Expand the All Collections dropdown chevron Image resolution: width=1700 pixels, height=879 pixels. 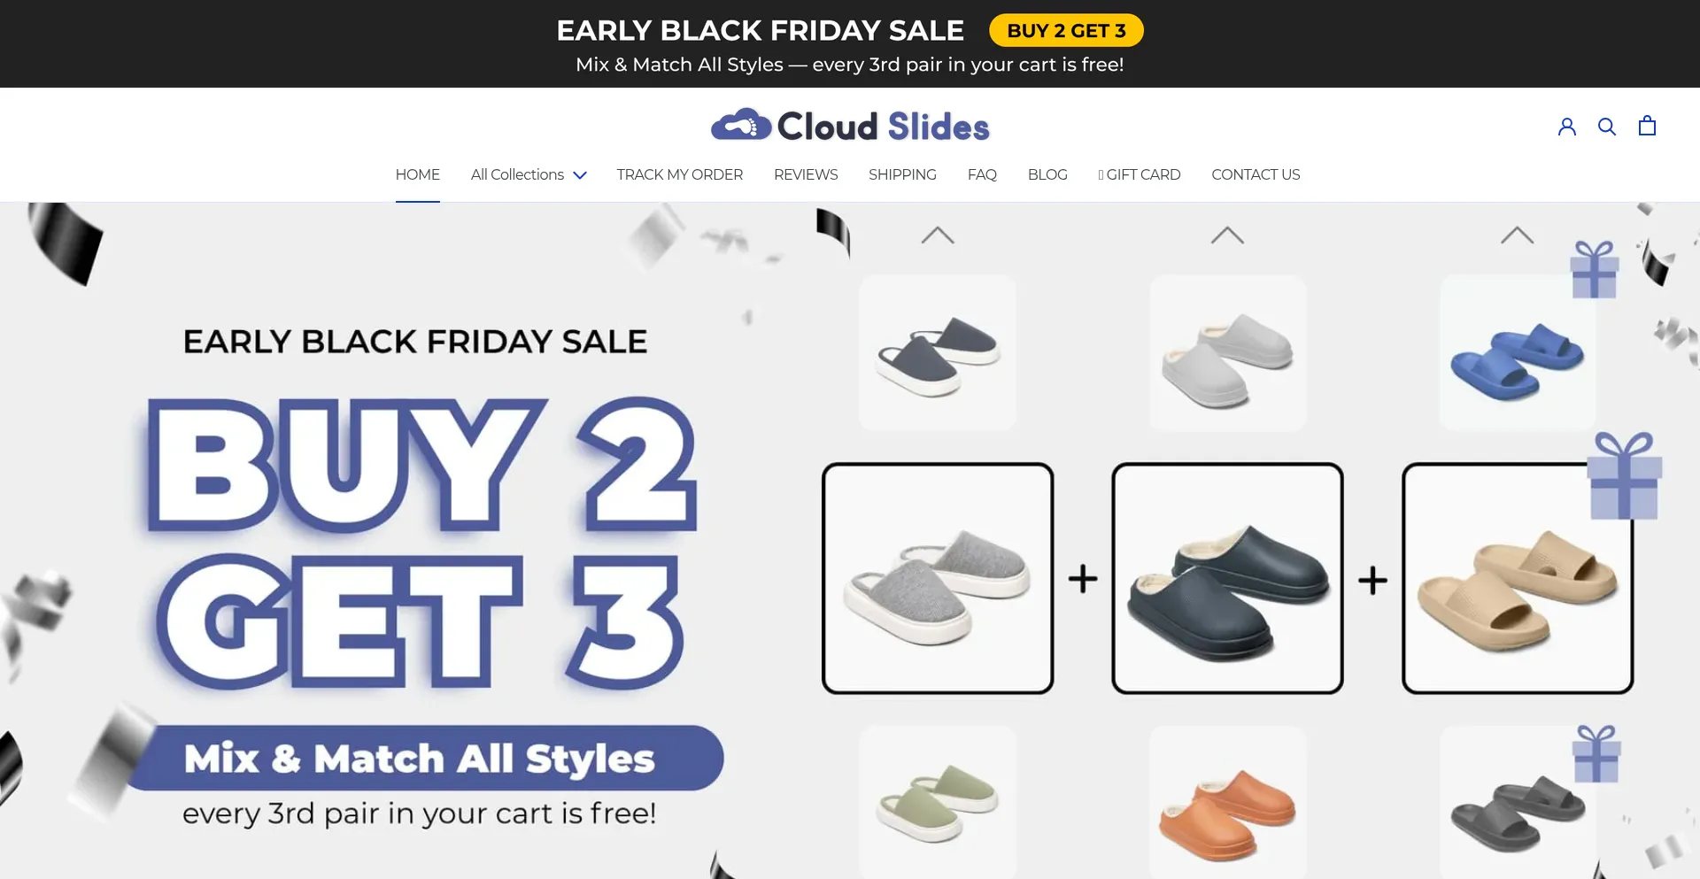[580, 175]
